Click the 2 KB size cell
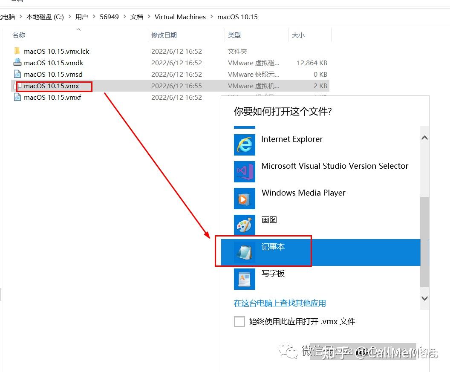The width and height of the screenshot is (450, 372). 320,86
